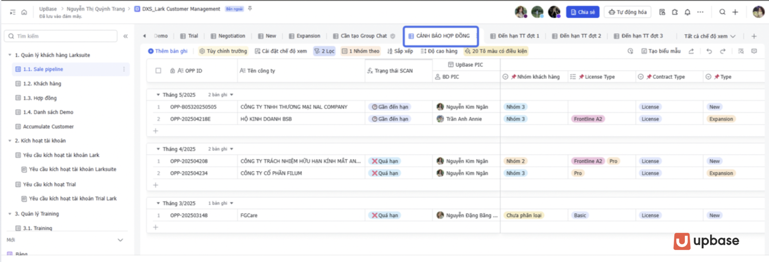769x262 pixels.
Task: Collapse the Tháng 3/2025 group
Action: [158, 203]
